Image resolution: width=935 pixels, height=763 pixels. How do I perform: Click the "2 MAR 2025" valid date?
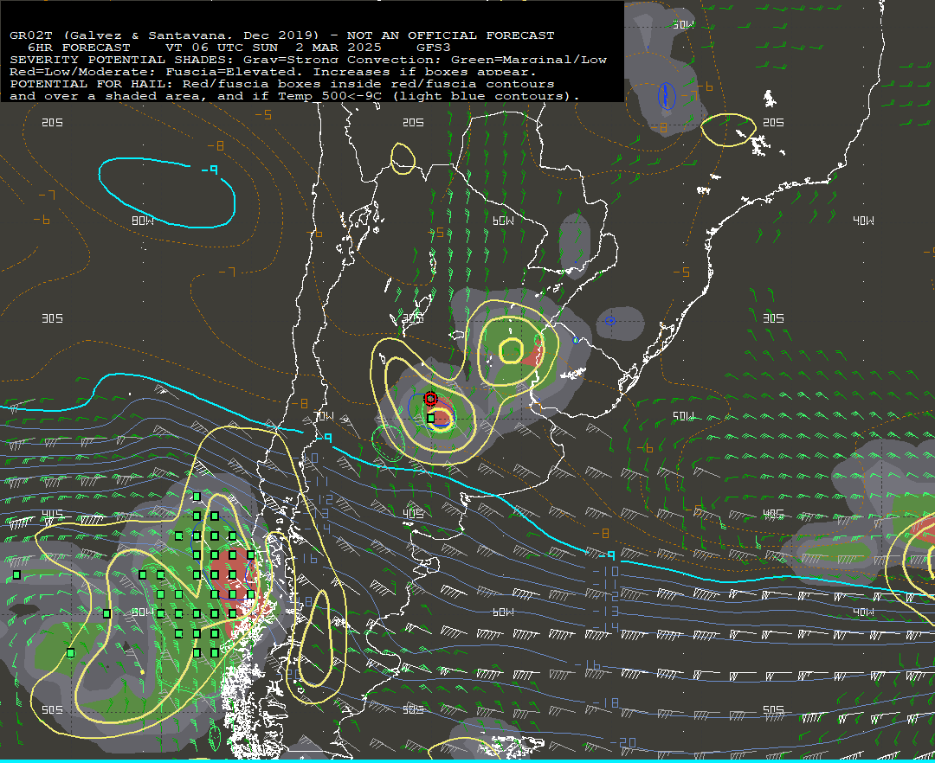click(x=339, y=47)
